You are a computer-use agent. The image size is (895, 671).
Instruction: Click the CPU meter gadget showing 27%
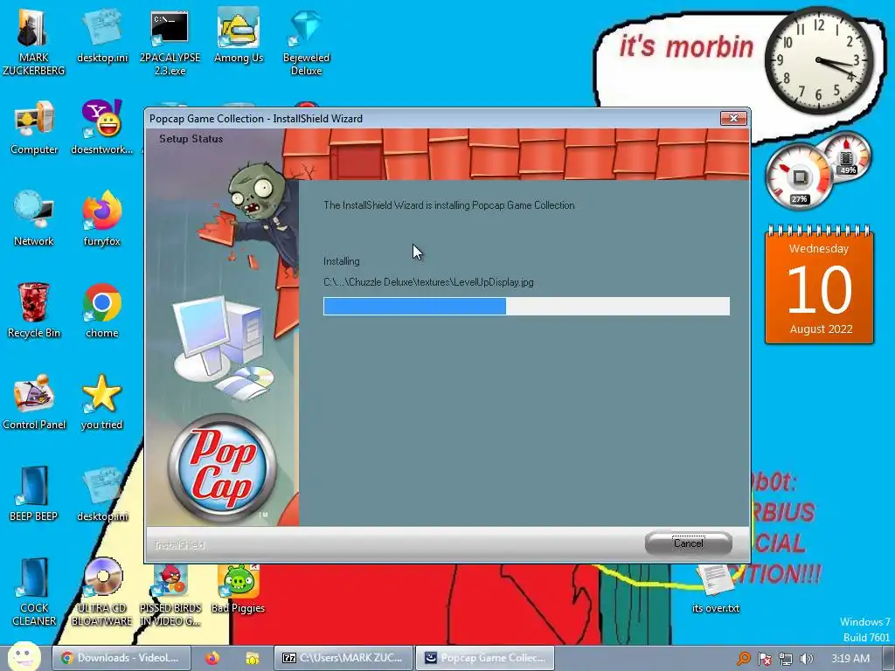tap(799, 176)
